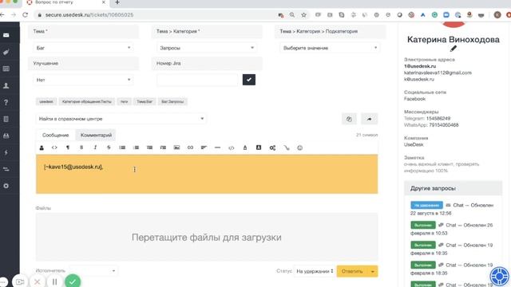Screen dimensions: 511x287
Task: Toggle HTML source view in editor toolbar
Action: coord(54,147)
